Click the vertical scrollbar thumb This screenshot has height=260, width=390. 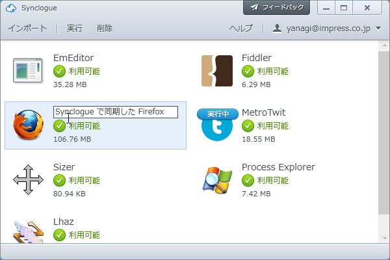(384, 133)
